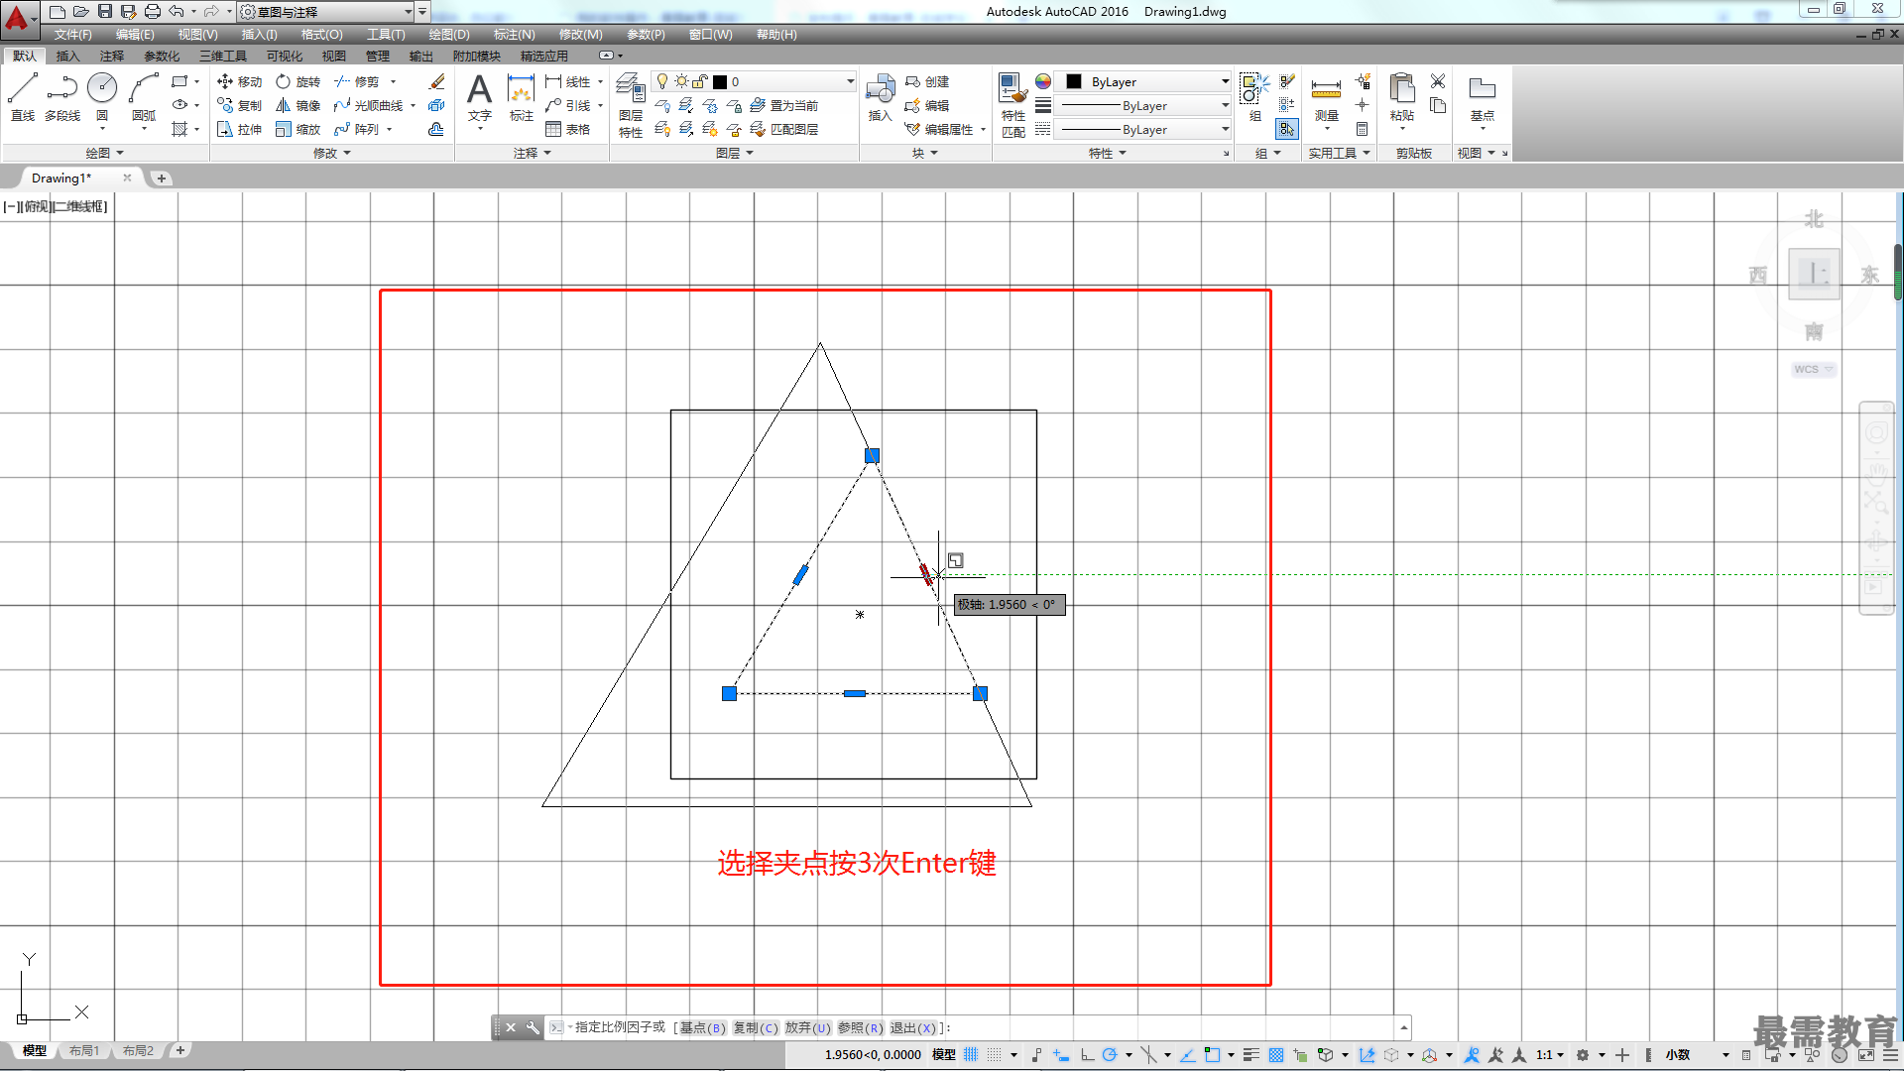
Task: Click the Undo arrow in quick access toolbar
Action: pyautogui.click(x=176, y=11)
